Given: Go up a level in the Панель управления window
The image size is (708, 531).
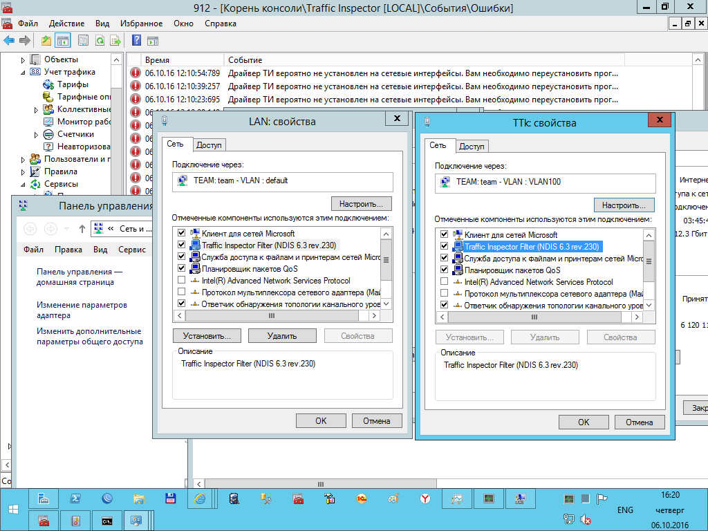Looking at the screenshot, I should click(82, 229).
